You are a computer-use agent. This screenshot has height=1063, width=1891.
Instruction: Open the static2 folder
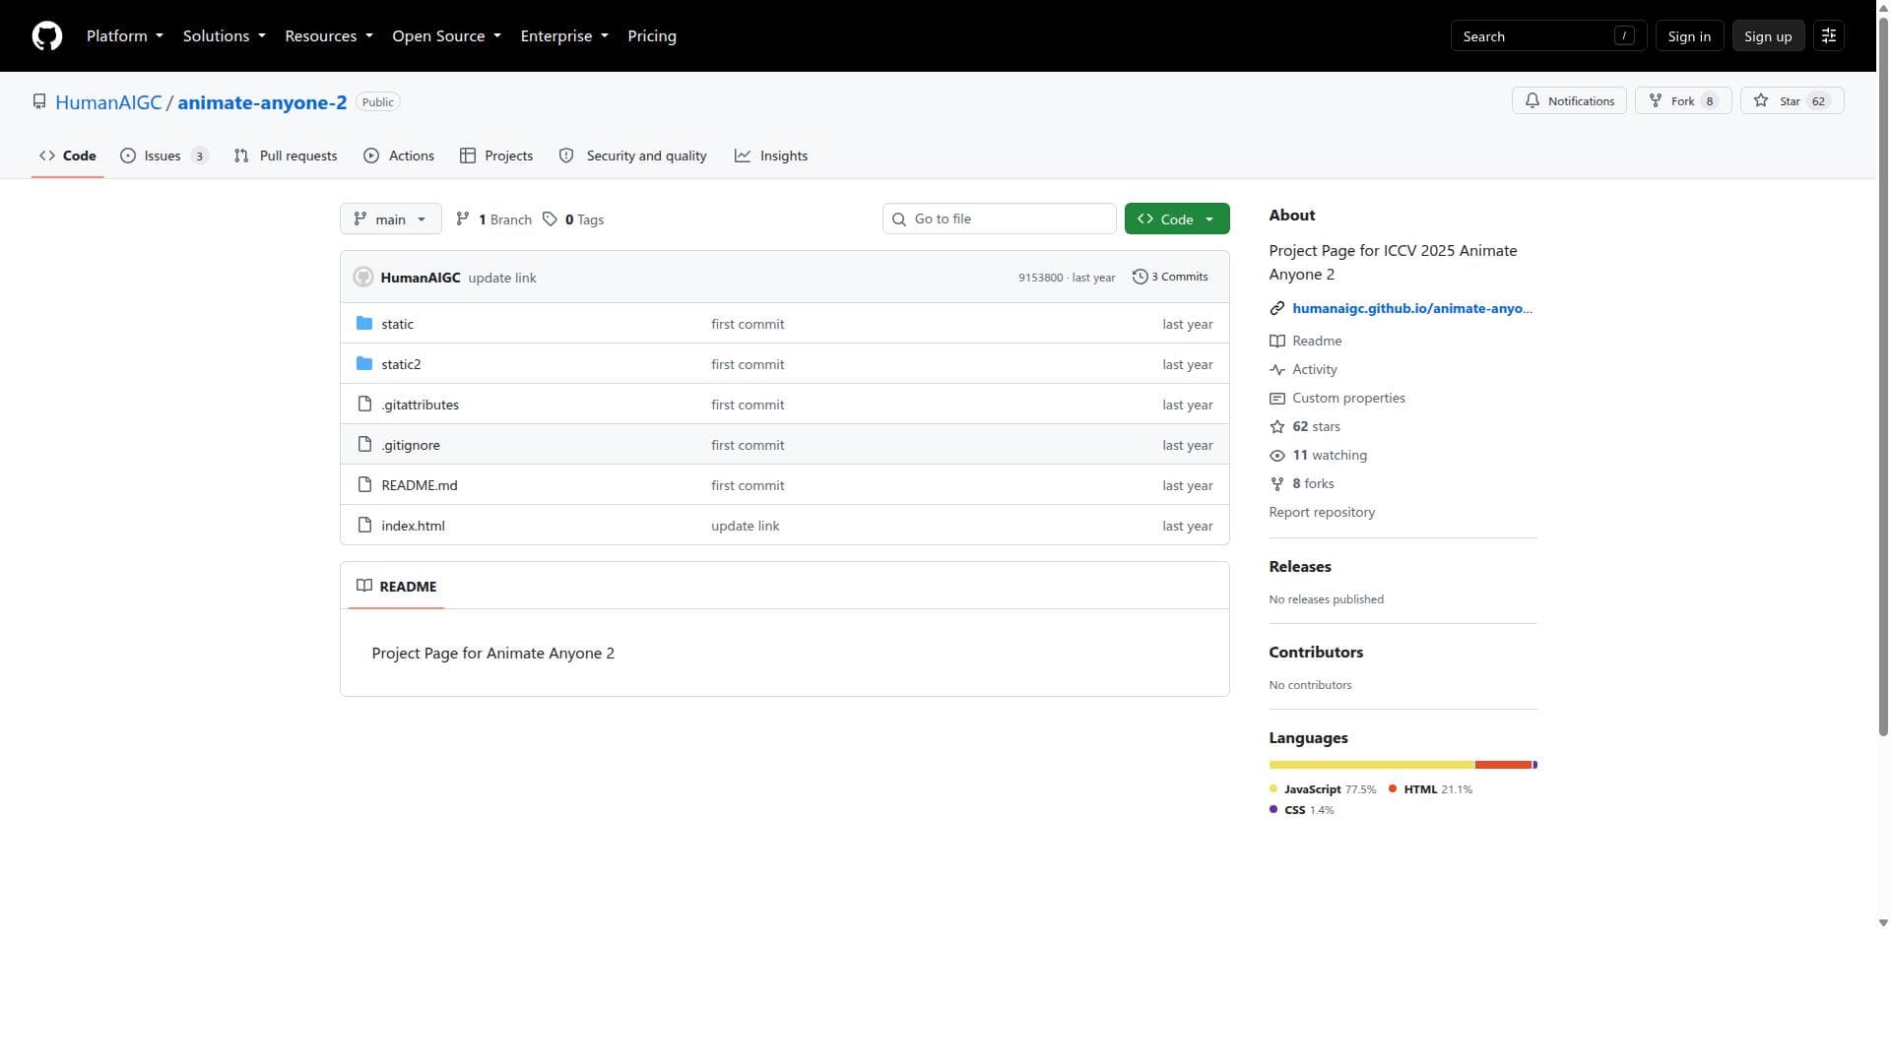[x=401, y=364]
